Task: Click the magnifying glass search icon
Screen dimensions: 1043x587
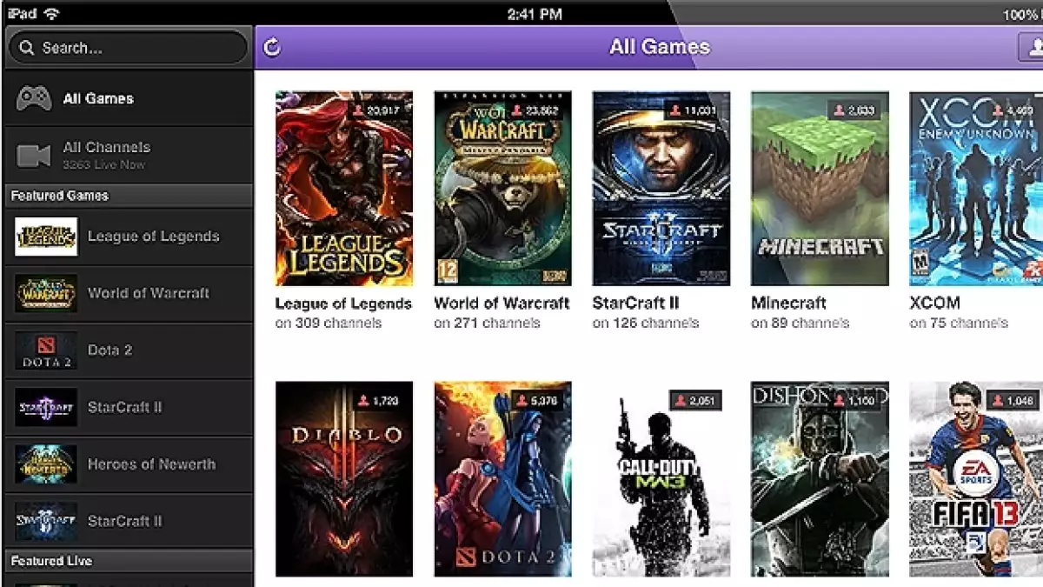Action: pyautogui.click(x=27, y=48)
